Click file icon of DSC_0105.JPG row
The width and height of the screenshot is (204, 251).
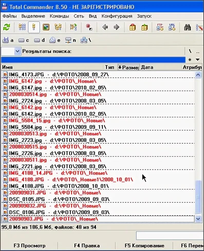pos(5,199)
